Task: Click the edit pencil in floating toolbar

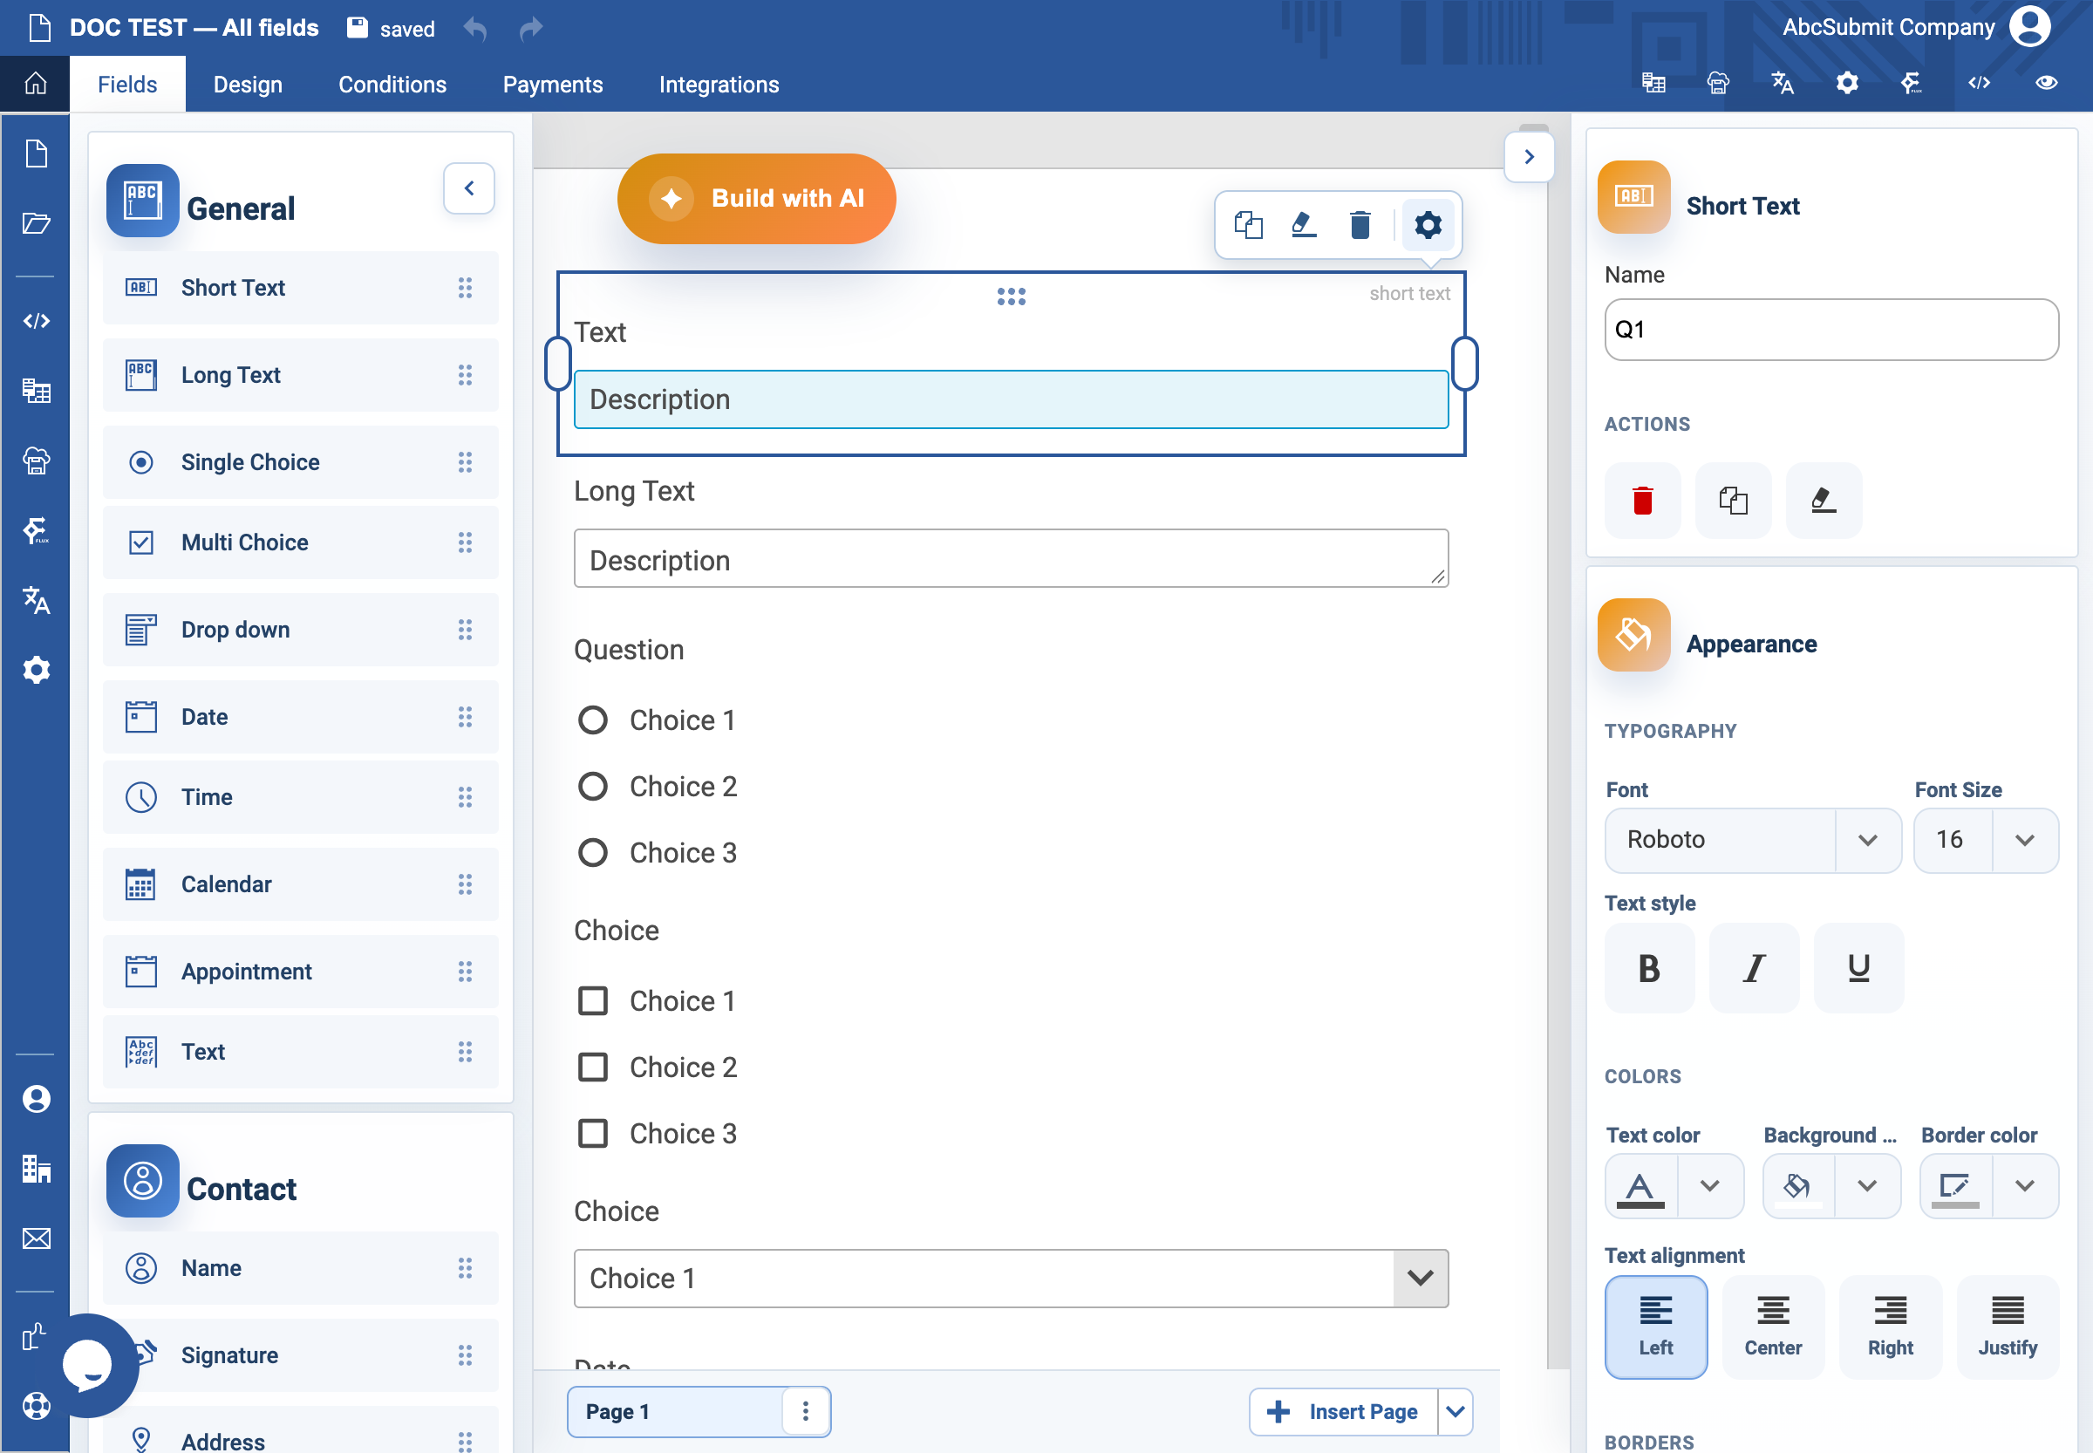Action: coord(1304,224)
